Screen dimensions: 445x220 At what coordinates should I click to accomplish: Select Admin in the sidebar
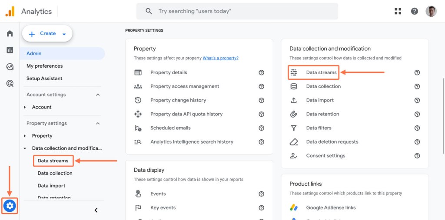tap(62, 53)
